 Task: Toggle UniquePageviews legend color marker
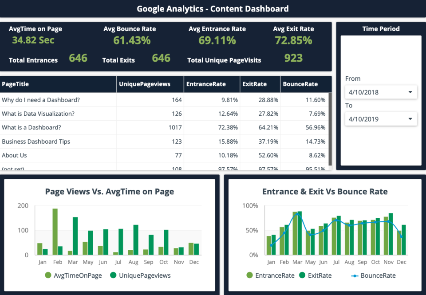coord(113,275)
